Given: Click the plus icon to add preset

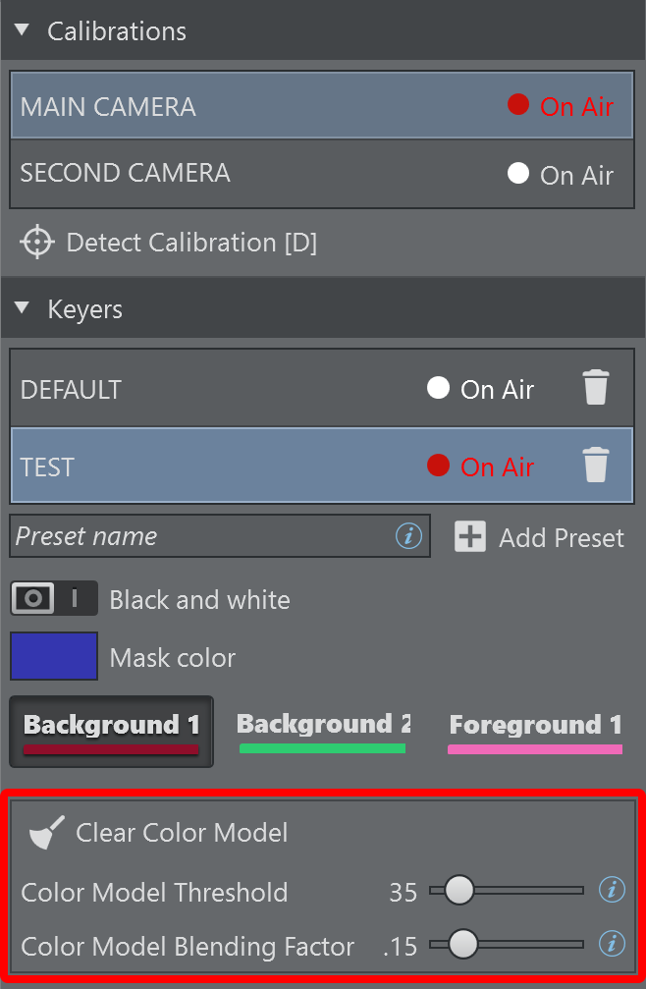Looking at the screenshot, I should (470, 537).
